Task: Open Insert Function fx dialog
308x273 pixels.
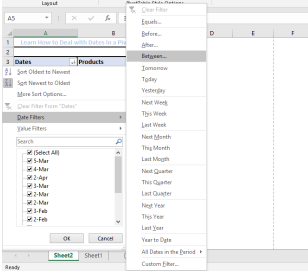Action: pos(107,18)
